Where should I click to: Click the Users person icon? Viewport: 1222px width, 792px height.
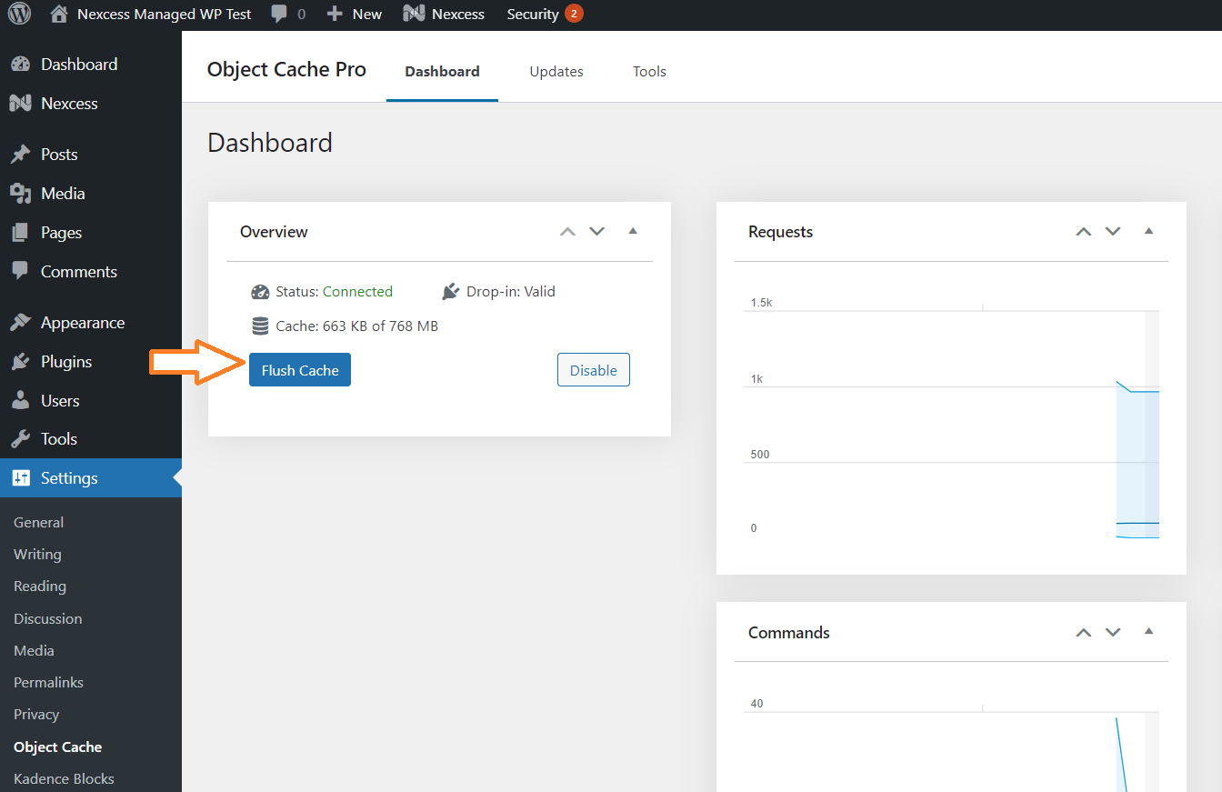pyautogui.click(x=20, y=400)
